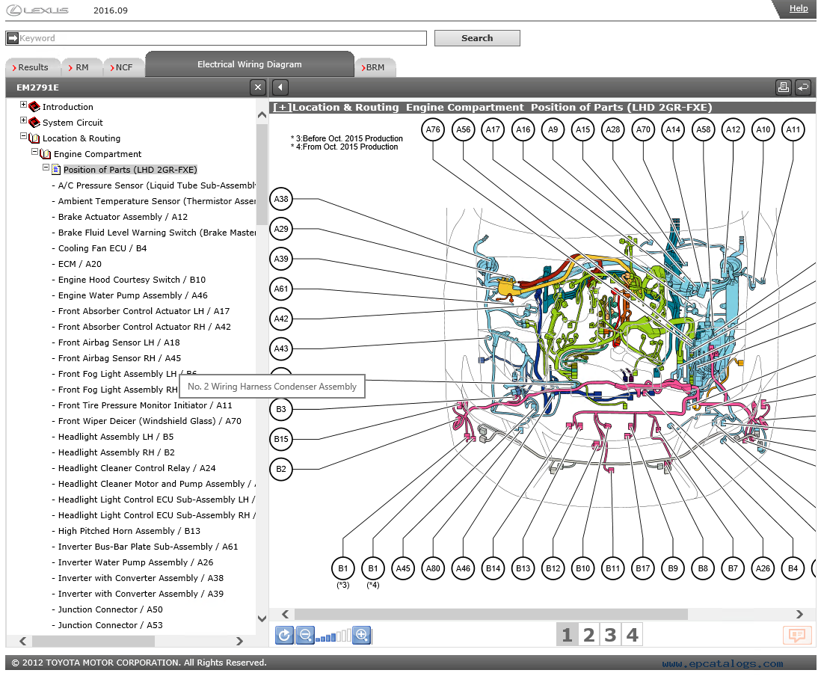
Task: Select 'Cooling Fan ECU / B4' entry
Action: pos(102,248)
